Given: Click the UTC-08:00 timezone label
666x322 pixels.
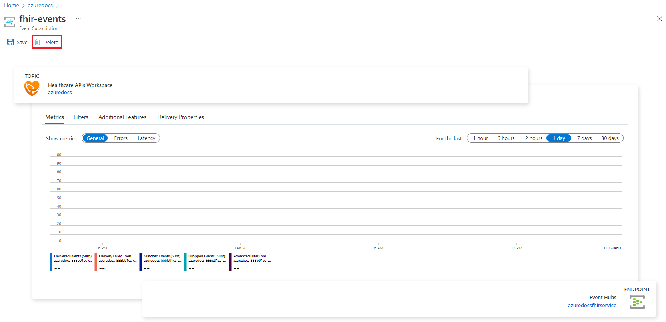Looking at the screenshot, I should click(x=613, y=248).
